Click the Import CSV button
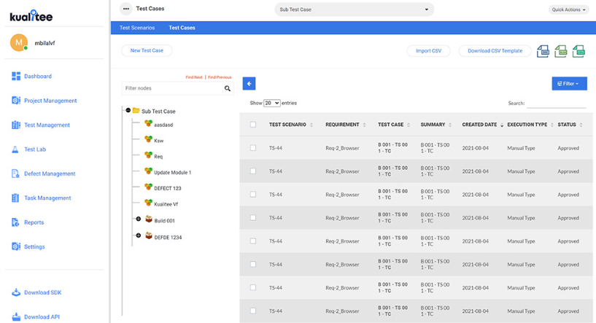 (x=428, y=51)
